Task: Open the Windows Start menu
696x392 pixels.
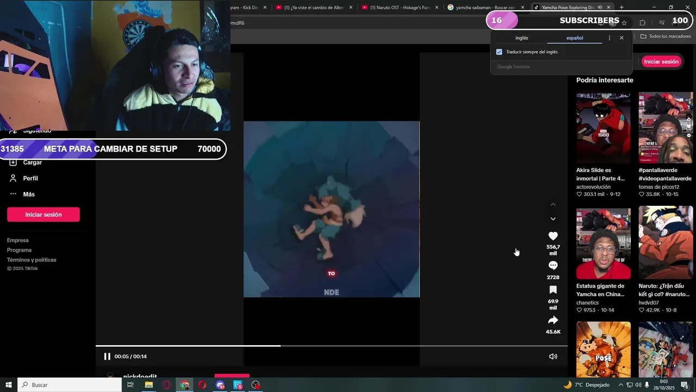Action: pos(9,385)
